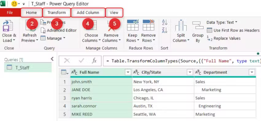Click the Full Name data type icon
The width and height of the screenshot is (261, 121).
click(74, 72)
